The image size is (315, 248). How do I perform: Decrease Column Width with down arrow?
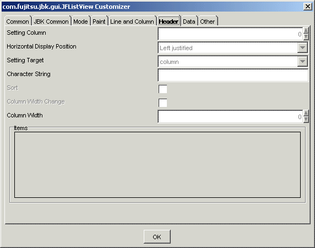point(306,120)
